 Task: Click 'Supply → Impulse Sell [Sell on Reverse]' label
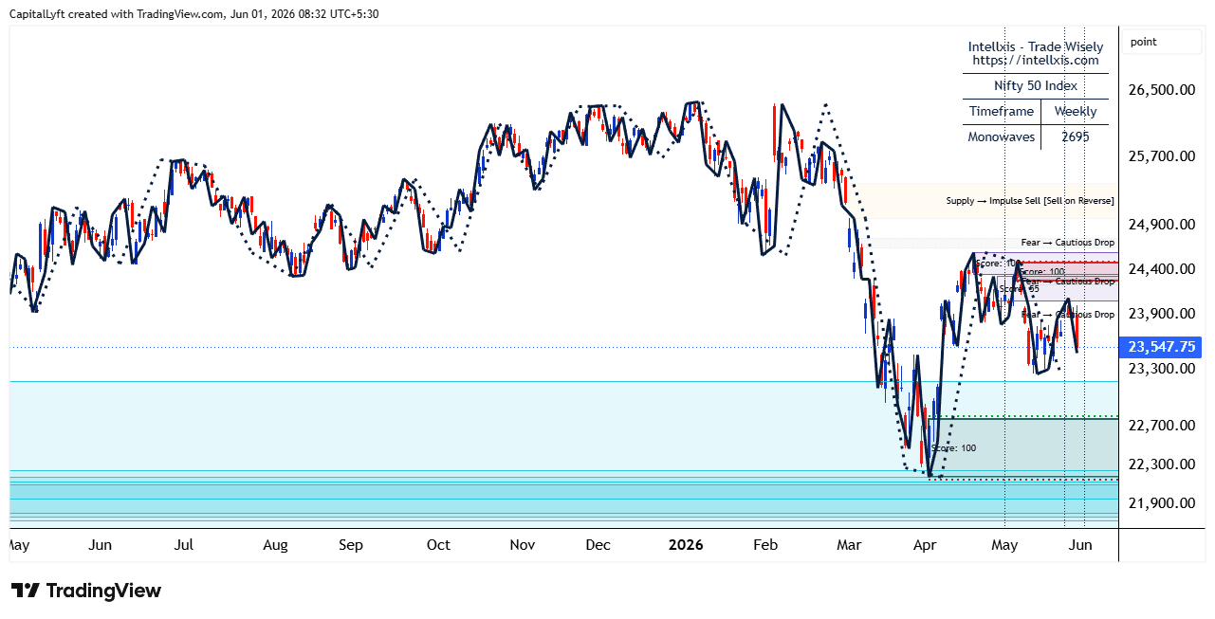[1030, 201]
